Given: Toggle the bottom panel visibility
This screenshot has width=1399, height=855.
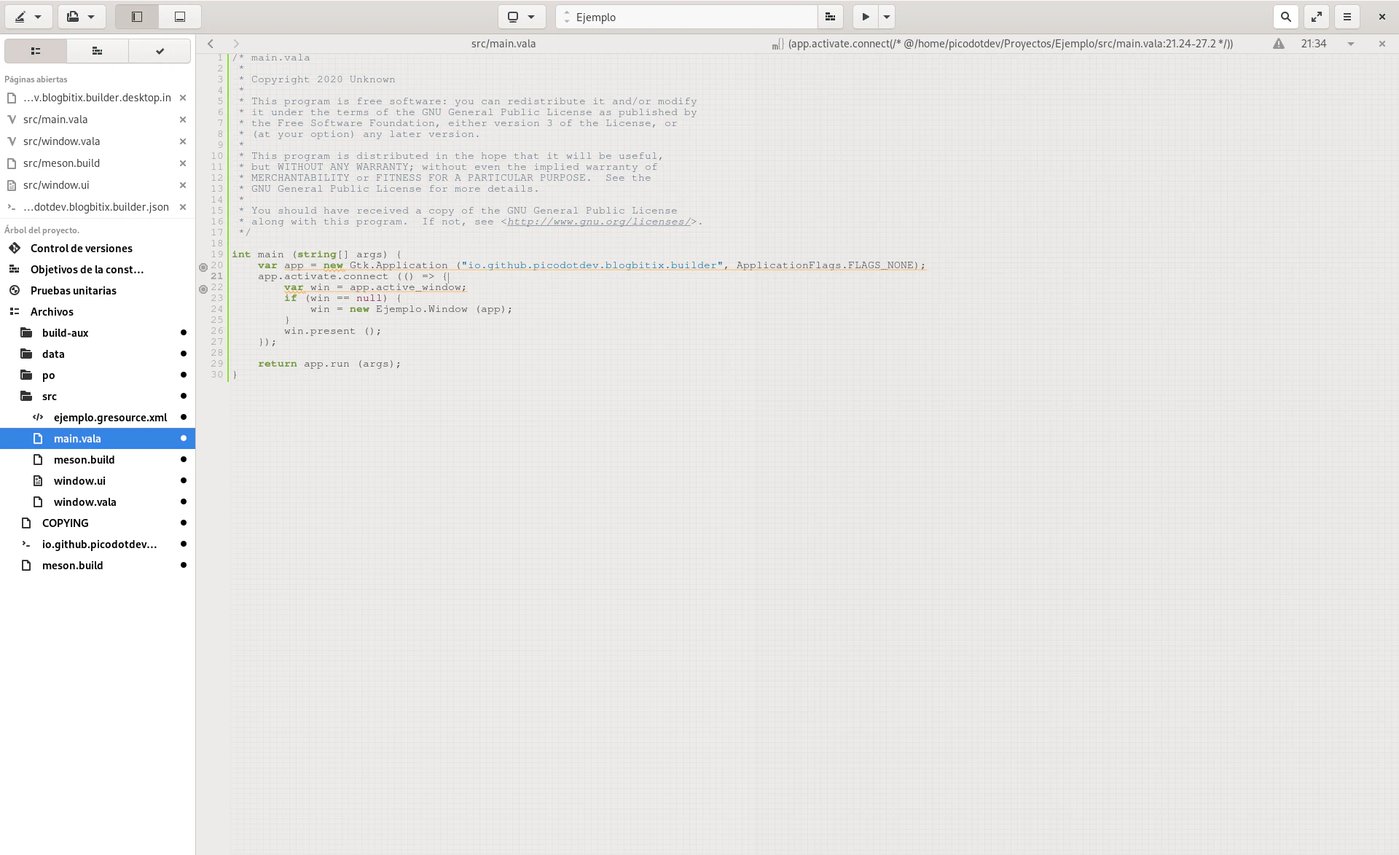Looking at the screenshot, I should pyautogui.click(x=179, y=17).
